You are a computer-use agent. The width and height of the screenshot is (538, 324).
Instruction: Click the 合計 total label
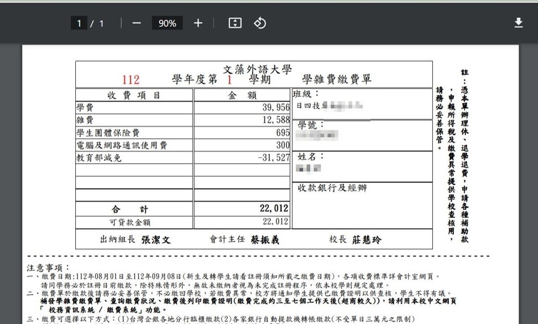pyautogui.click(x=130, y=209)
